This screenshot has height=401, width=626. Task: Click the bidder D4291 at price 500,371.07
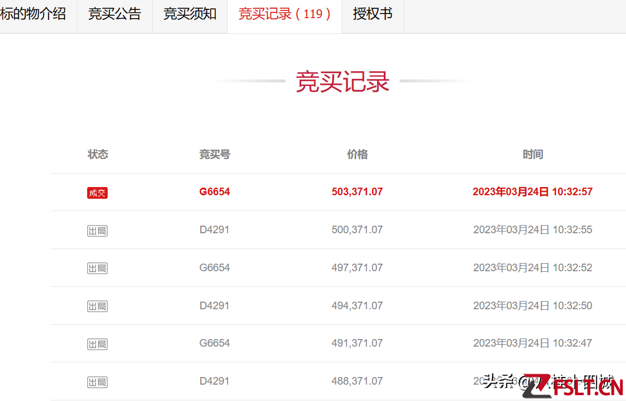[x=215, y=230]
